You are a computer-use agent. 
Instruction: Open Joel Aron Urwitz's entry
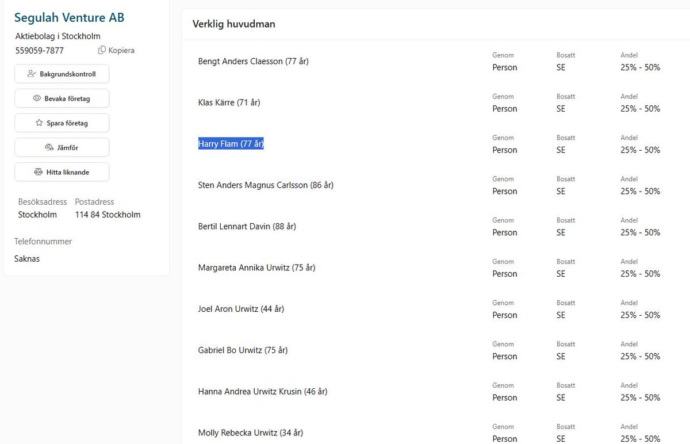tap(241, 309)
